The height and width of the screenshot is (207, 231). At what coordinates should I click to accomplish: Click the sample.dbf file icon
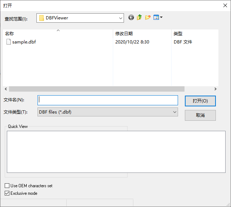(x=9, y=42)
